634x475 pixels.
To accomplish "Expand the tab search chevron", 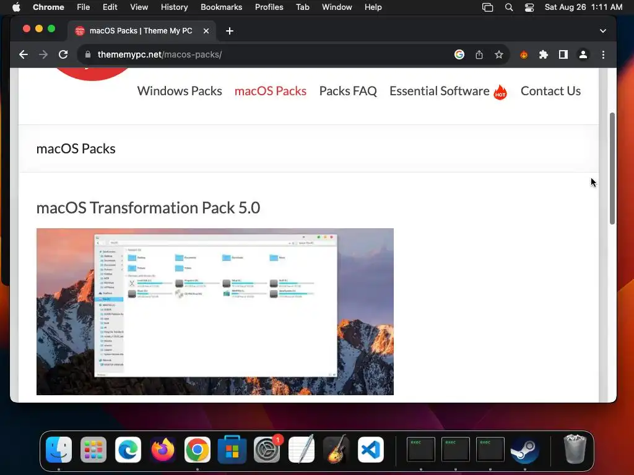I will click(603, 31).
